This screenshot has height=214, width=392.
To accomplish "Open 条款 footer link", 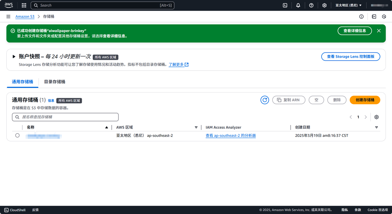I will pyautogui.click(x=358, y=210).
